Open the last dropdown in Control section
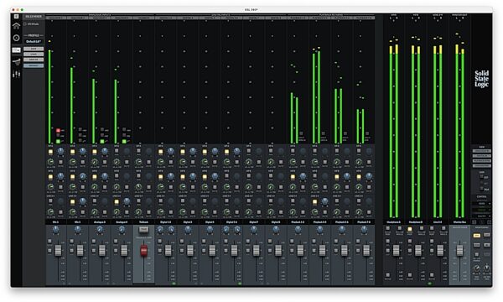This screenshot has height=302, width=503. pos(482,216)
